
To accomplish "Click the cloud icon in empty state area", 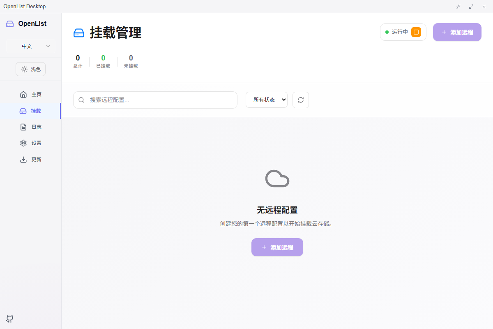I will [x=277, y=178].
